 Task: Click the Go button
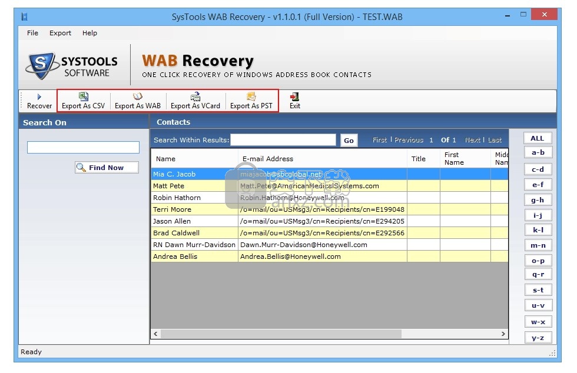click(349, 140)
